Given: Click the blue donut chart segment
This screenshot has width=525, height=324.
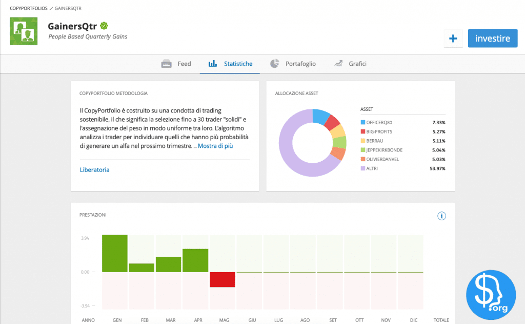Looking at the screenshot, I should [320, 116].
